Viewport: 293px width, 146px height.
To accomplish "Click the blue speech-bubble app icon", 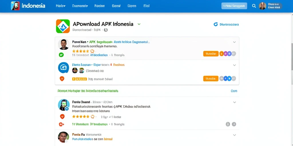I will 64,67.
